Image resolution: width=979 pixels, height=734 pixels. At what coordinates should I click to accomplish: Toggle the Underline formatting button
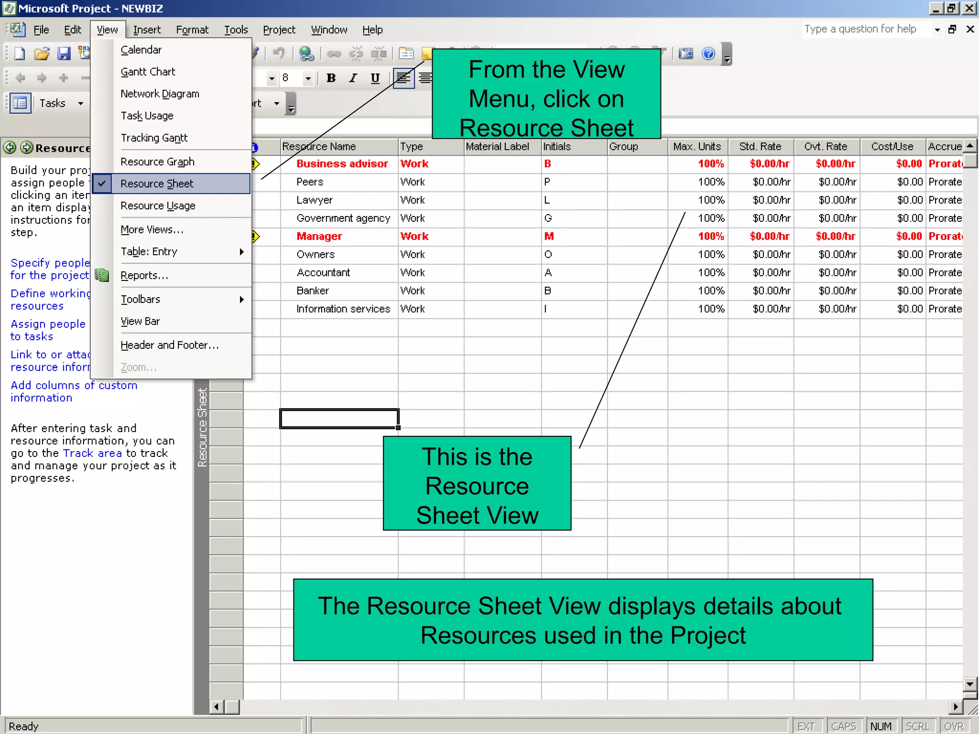pyautogui.click(x=375, y=78)
